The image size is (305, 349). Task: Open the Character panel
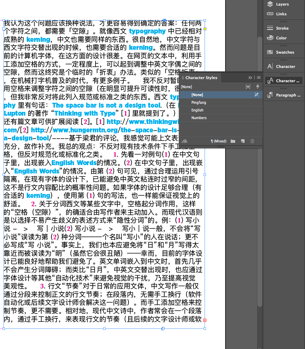284,66
